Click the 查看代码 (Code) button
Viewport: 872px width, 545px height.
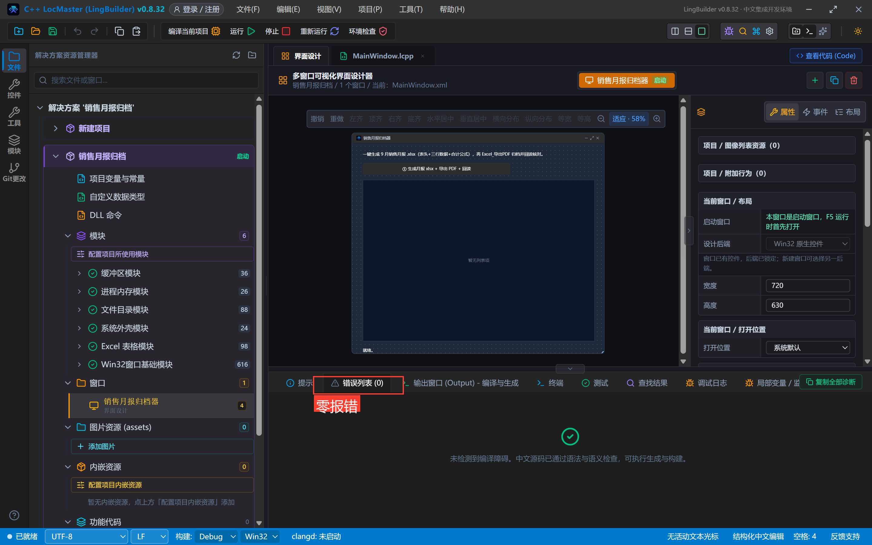[825, 56]
